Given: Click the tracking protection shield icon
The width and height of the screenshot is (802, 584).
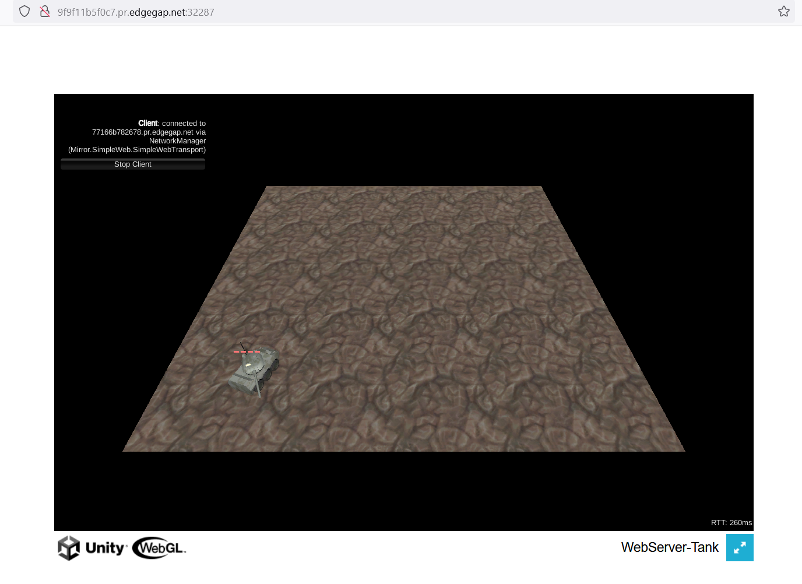Looking at the screenshot, I should [x=24, y=12].
